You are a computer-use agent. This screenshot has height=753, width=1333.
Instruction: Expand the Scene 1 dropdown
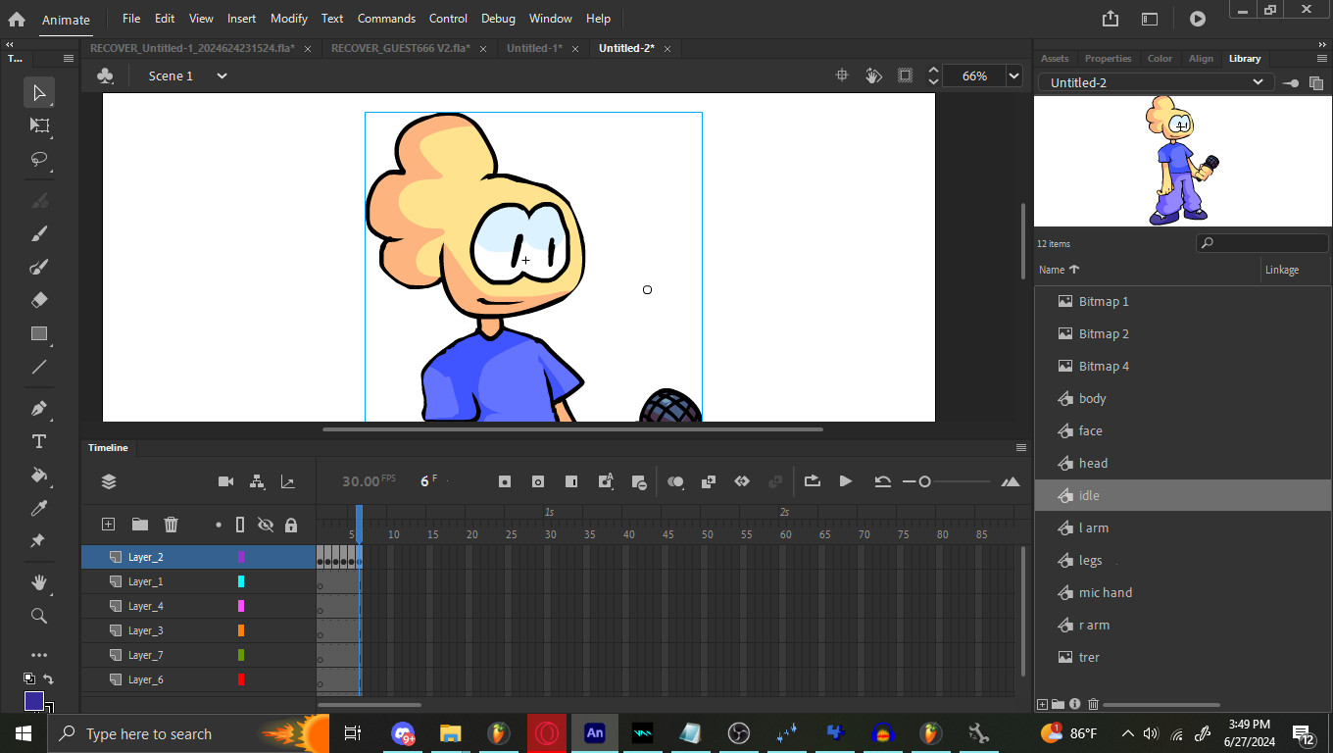click(222, 75)
